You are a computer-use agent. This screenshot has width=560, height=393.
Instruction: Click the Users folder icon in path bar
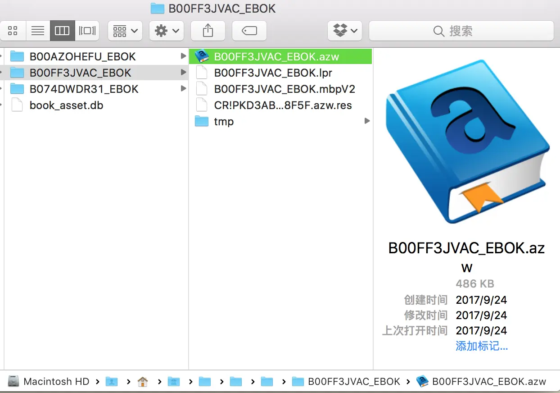[111, 382]
